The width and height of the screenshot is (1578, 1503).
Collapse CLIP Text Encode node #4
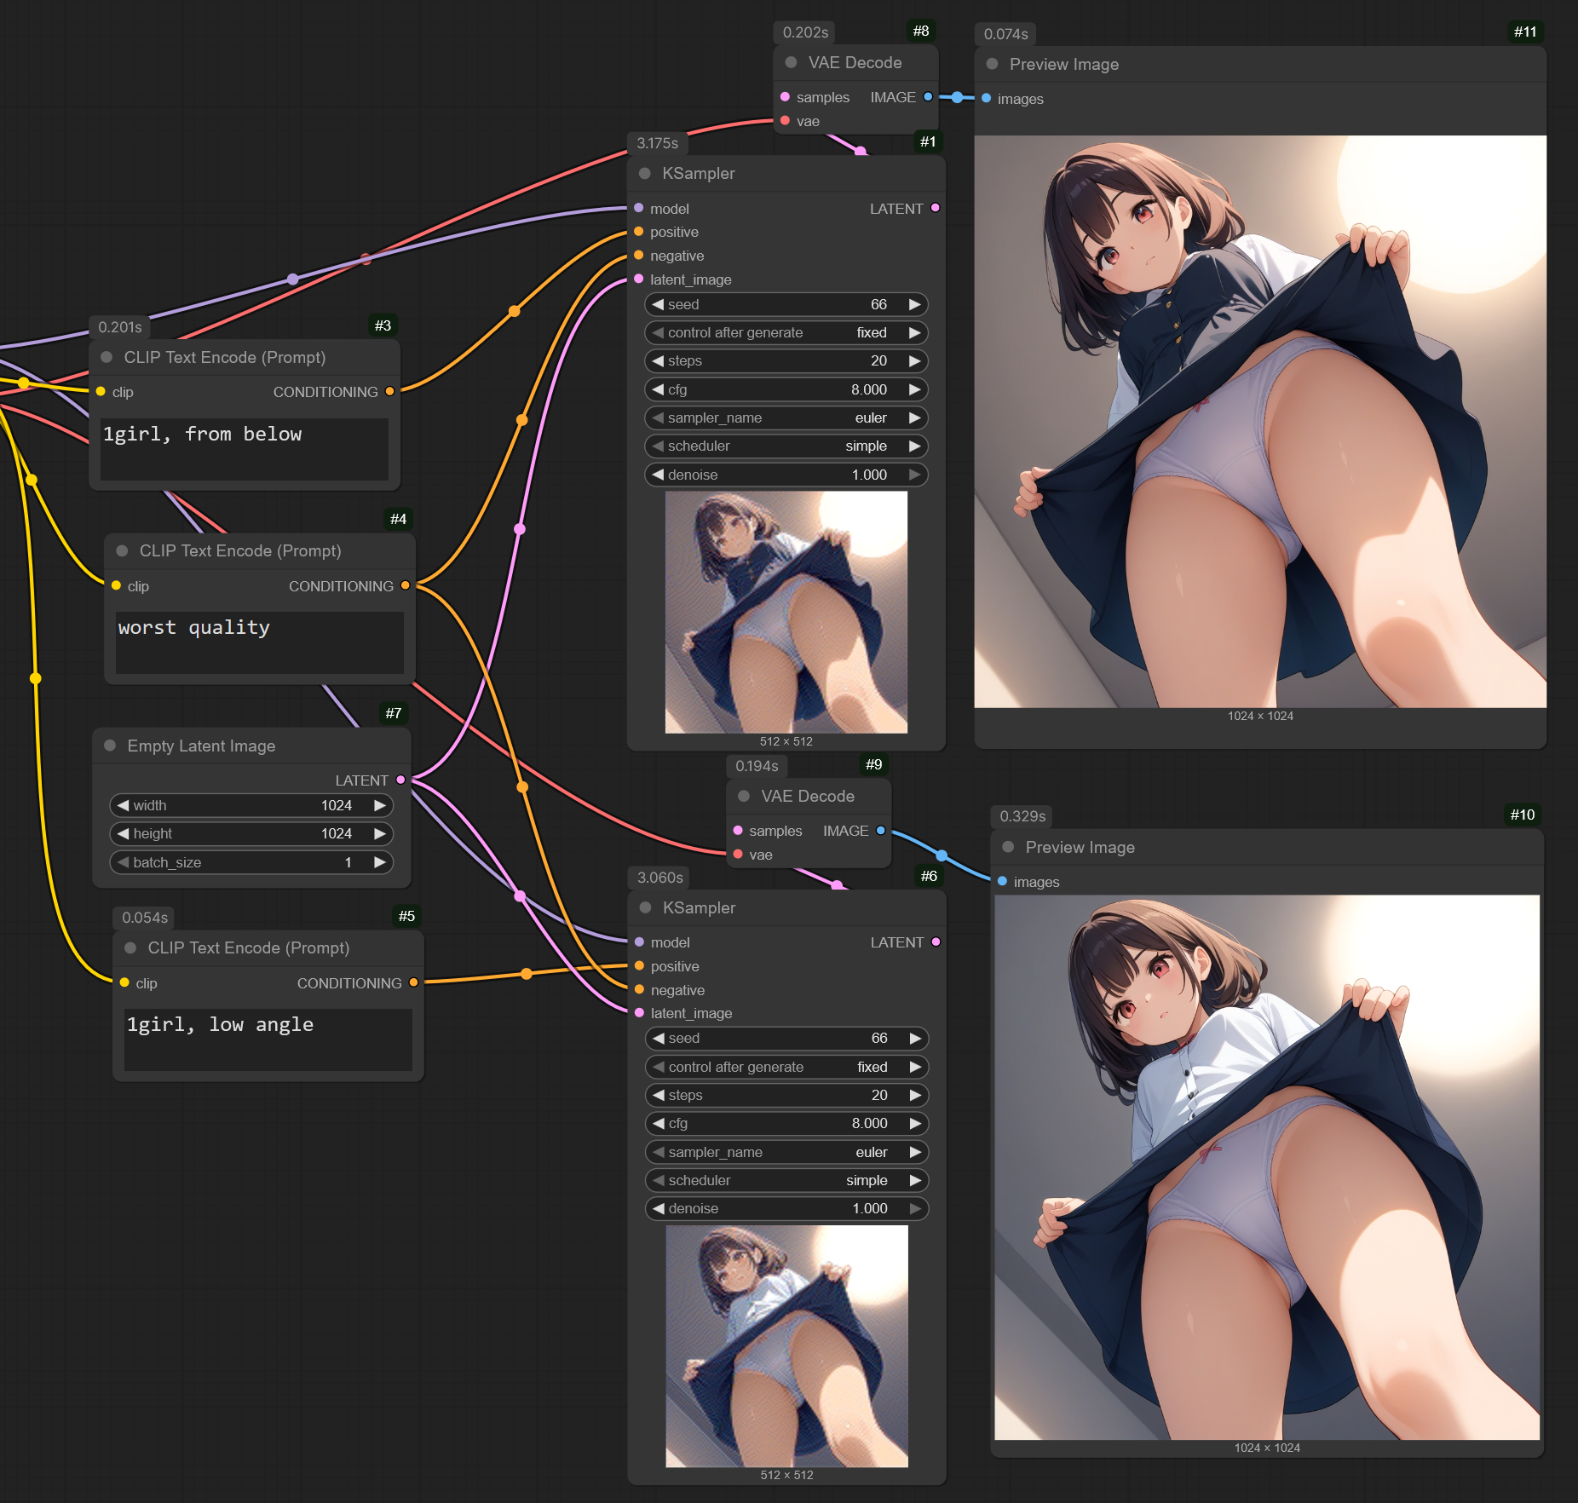[122, 550]
